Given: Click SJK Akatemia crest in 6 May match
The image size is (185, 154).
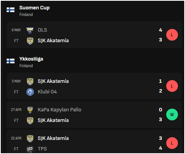Looking at the screenshot, I should click(30, 41).
